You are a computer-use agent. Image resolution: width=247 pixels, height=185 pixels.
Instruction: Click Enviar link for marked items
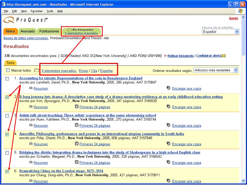click(83, 71)
